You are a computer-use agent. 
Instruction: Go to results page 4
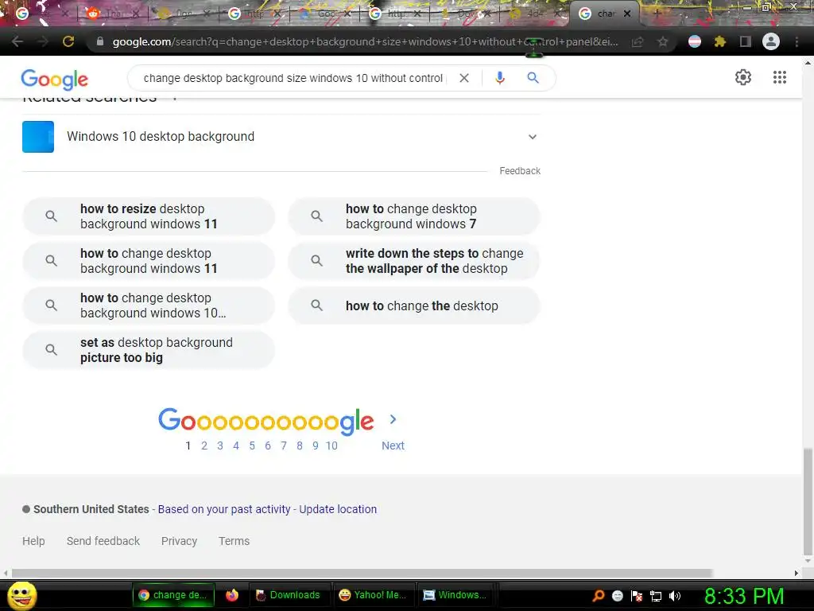[x=235, y=446]
